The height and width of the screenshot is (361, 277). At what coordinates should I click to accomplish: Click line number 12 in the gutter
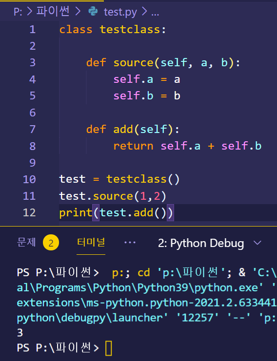click(29, 212)
